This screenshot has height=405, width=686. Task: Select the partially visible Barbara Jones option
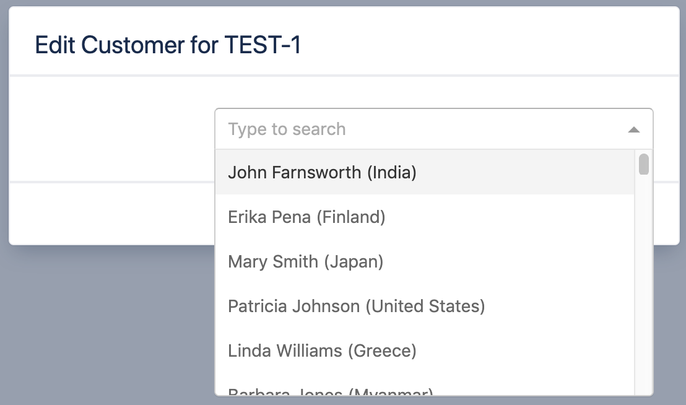(330, 391)
